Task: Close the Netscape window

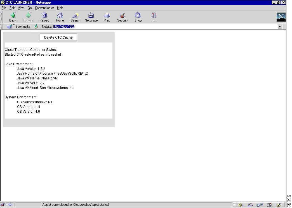Action: pos(283,3)
